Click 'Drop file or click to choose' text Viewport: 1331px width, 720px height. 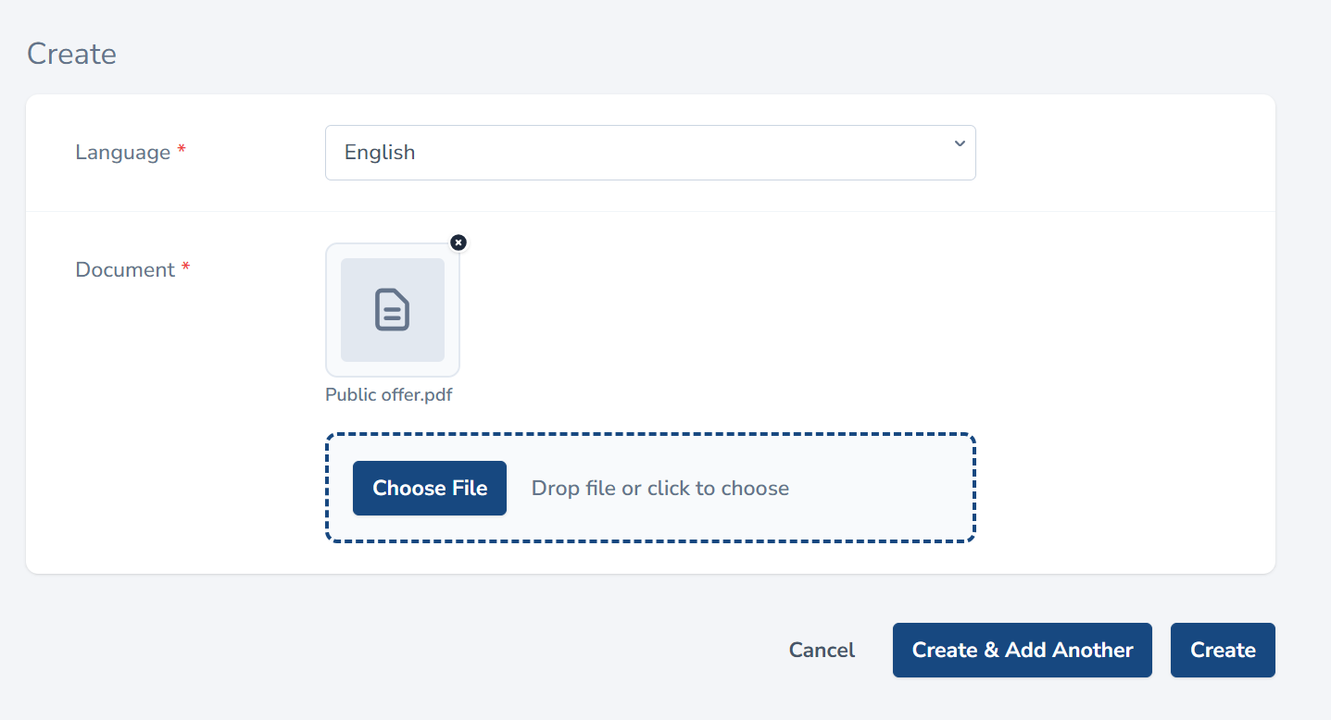tap(659, 489)
